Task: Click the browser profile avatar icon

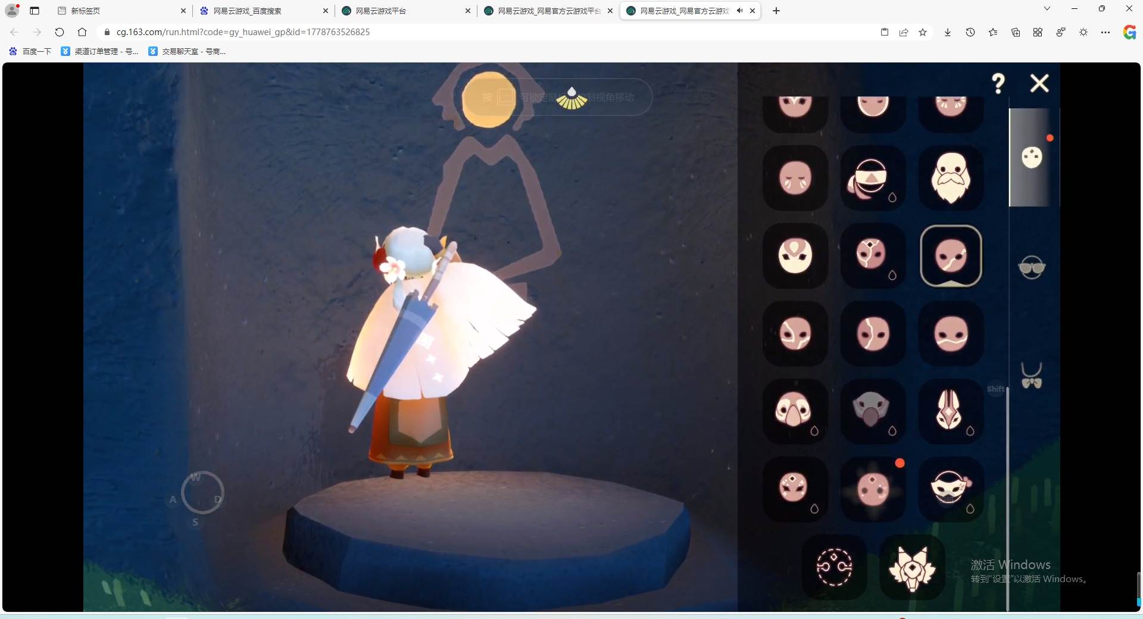Action: pos(12,11)
